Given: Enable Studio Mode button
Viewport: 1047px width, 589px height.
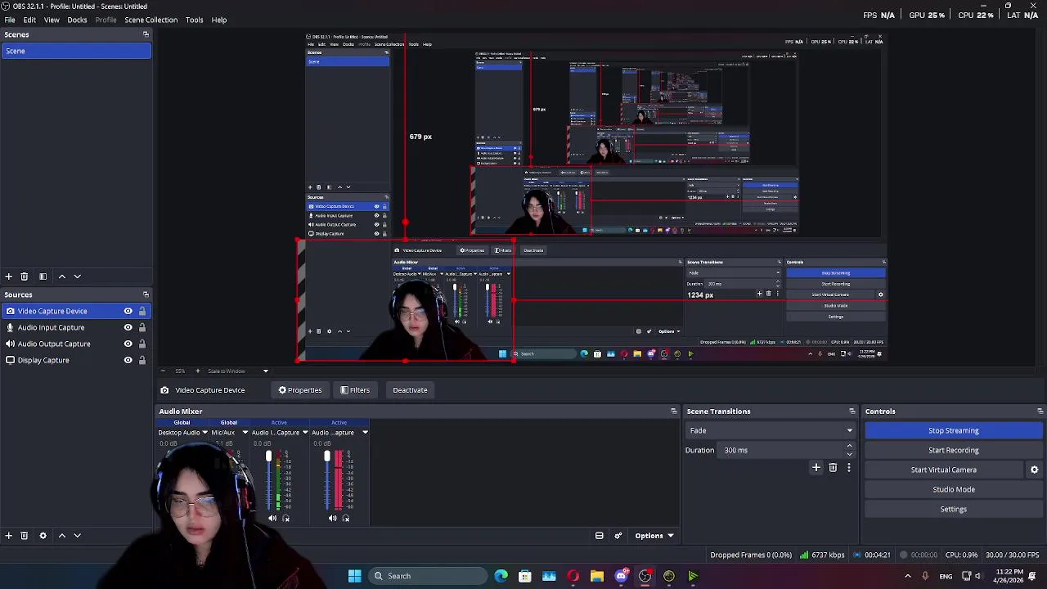Looking at the screenshot, I should coord(954,489).
